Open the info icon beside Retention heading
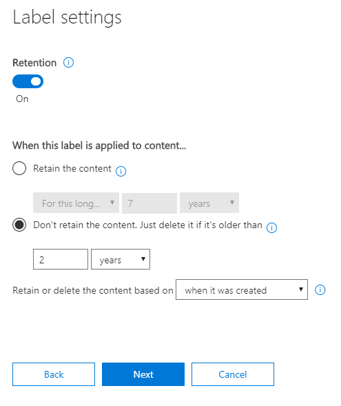 [69, 63]
